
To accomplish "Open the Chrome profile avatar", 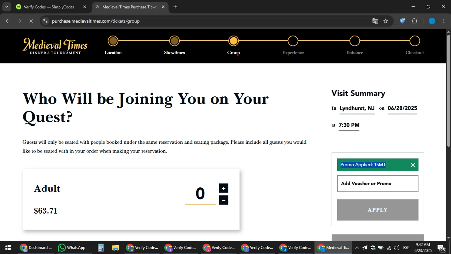I will (x=432, y=21).
